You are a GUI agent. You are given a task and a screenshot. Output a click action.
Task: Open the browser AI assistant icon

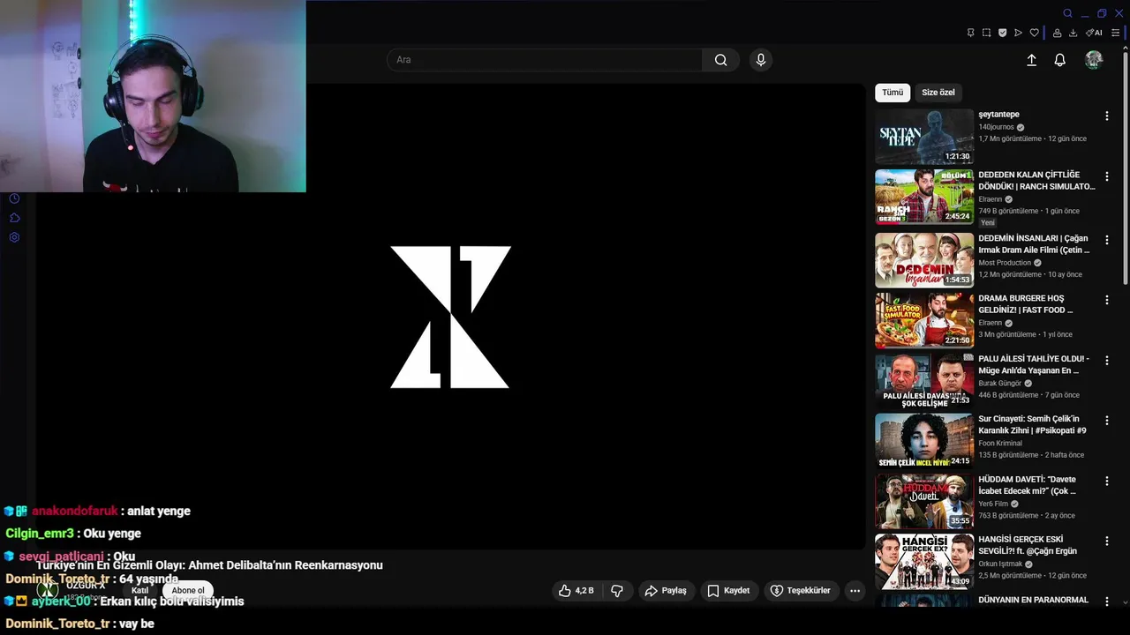point(1094,33)
